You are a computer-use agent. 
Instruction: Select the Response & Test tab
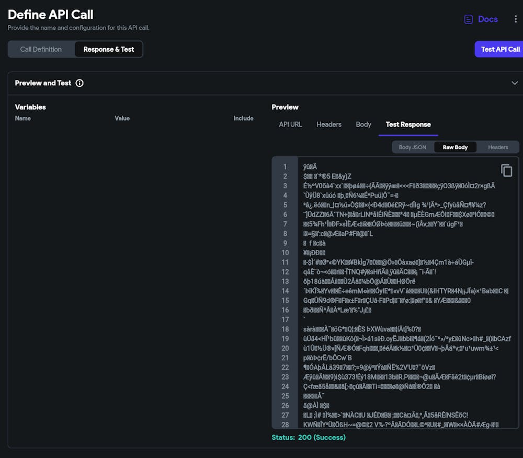(x=109, y=49)
